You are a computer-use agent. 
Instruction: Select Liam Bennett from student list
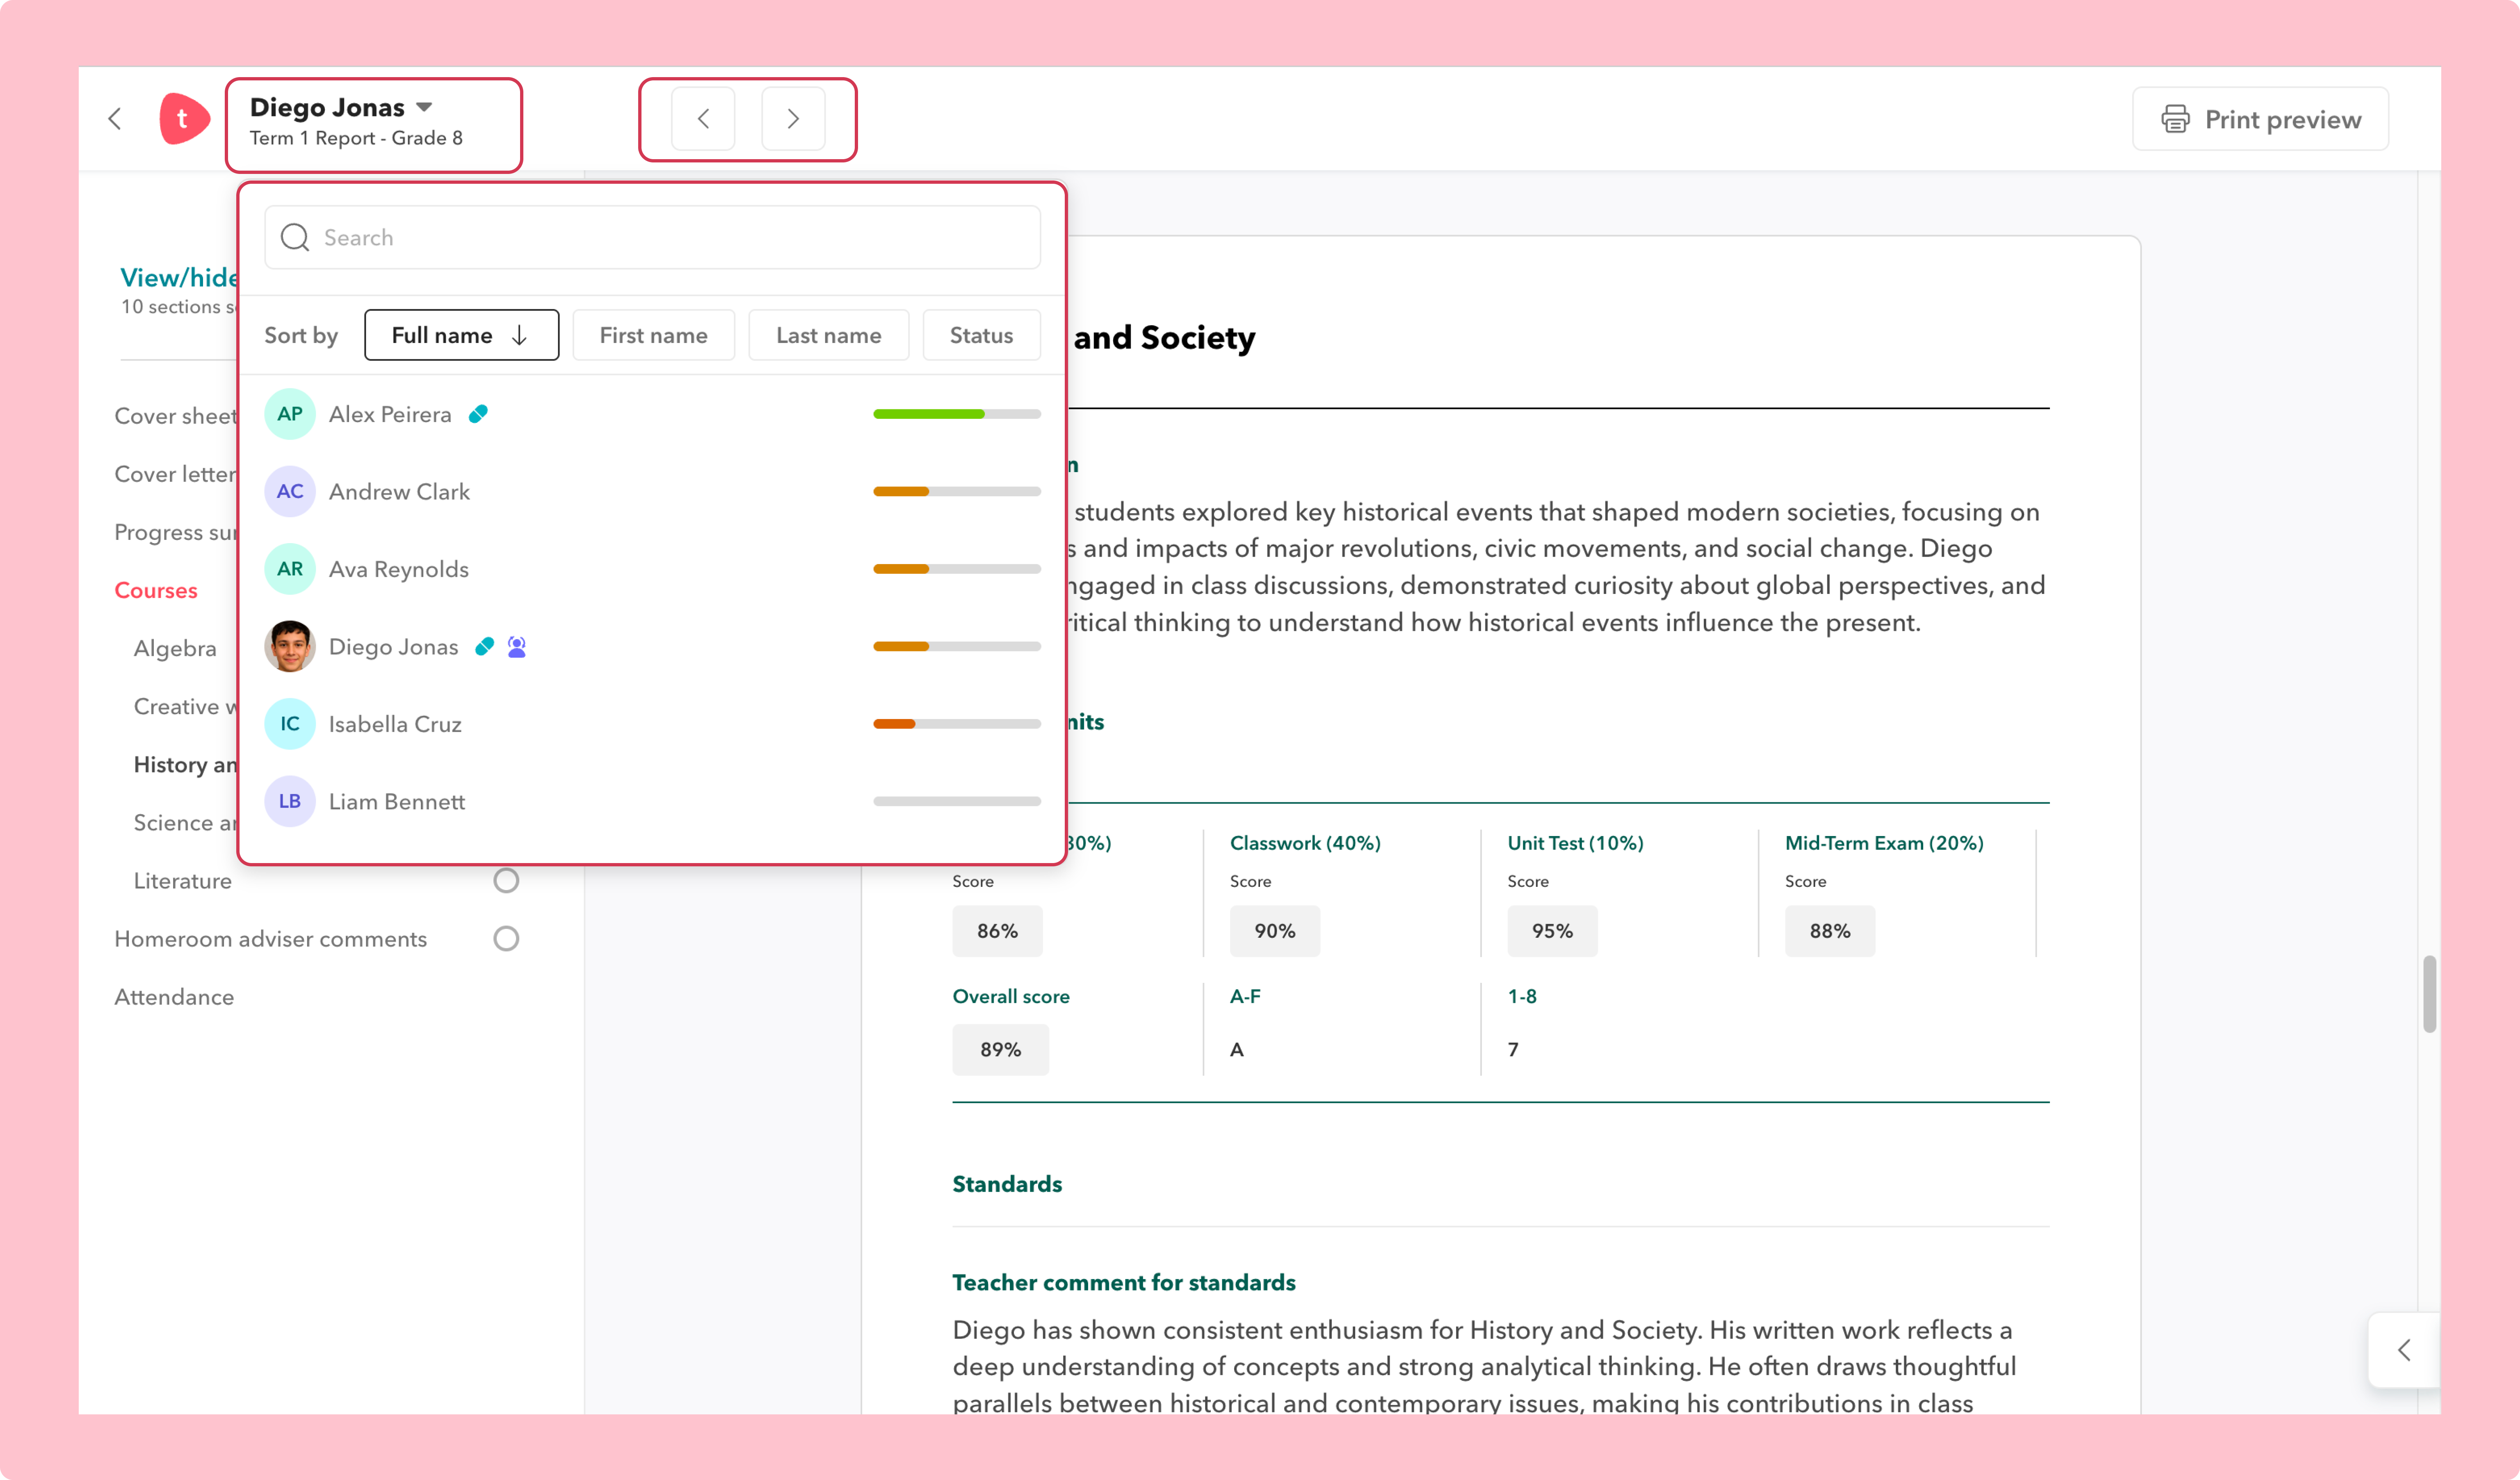652,801
